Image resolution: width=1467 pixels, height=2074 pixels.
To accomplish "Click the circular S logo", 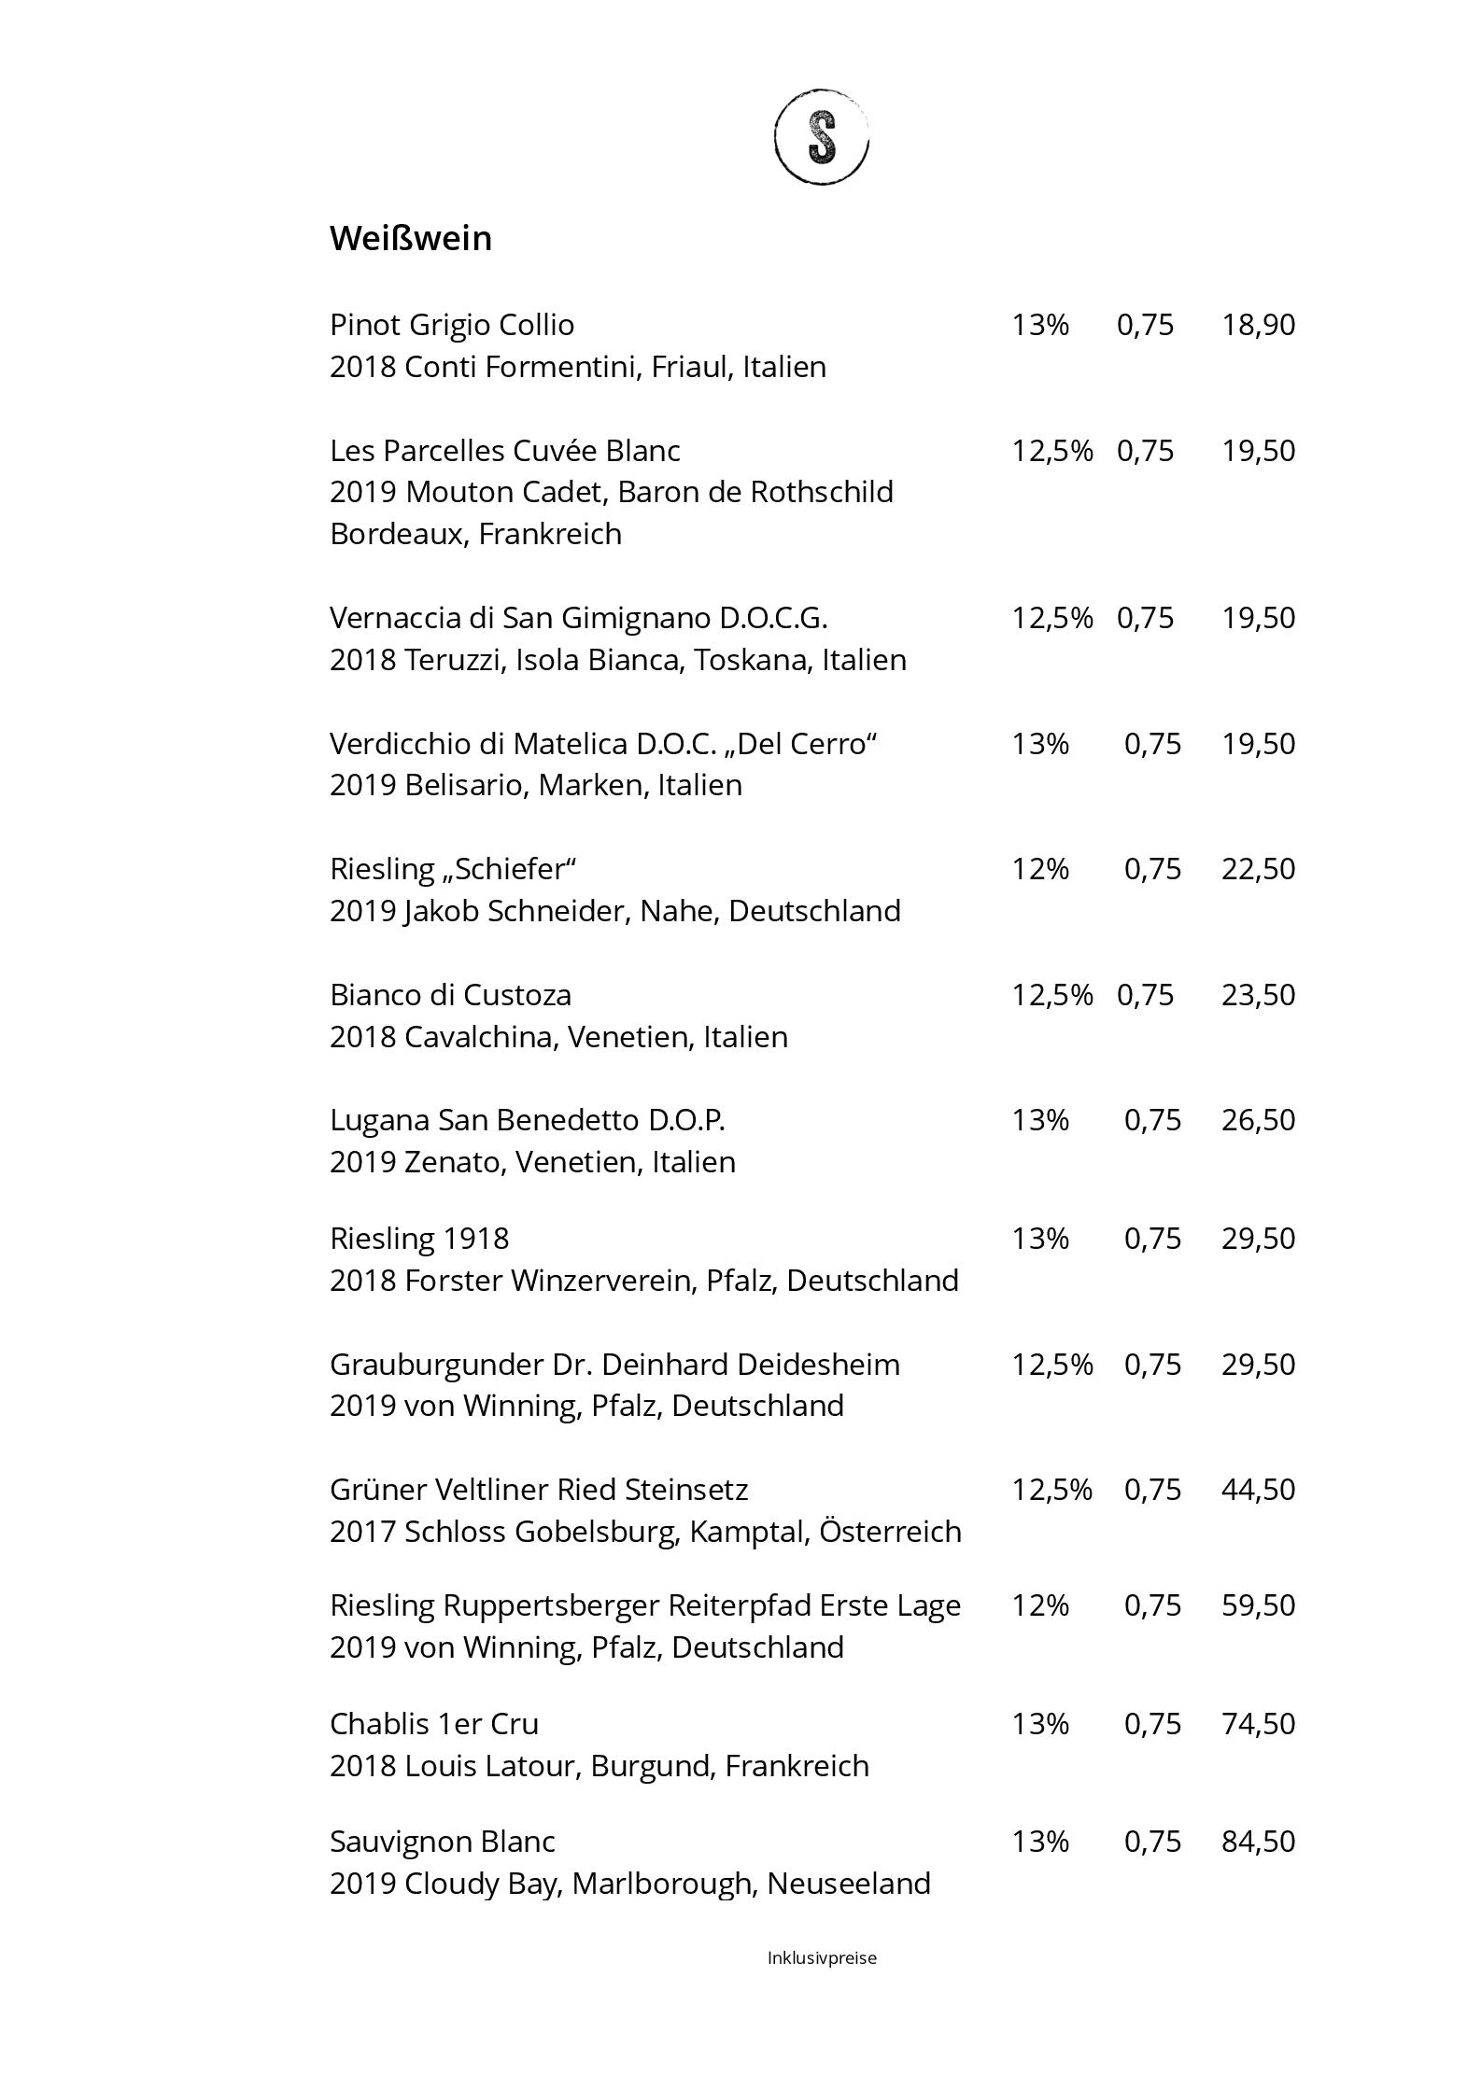I will pyautogui.click(x=821, y=137).
